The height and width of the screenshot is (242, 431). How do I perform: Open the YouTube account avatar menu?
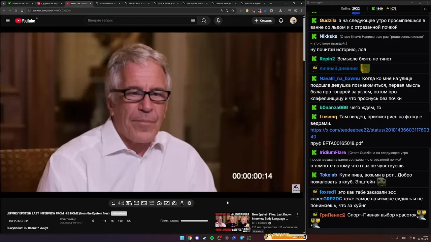(x=293, y=21)
